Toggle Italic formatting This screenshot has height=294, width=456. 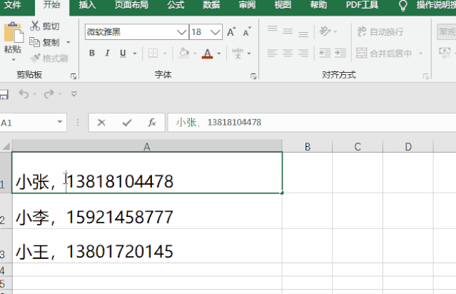108,54
